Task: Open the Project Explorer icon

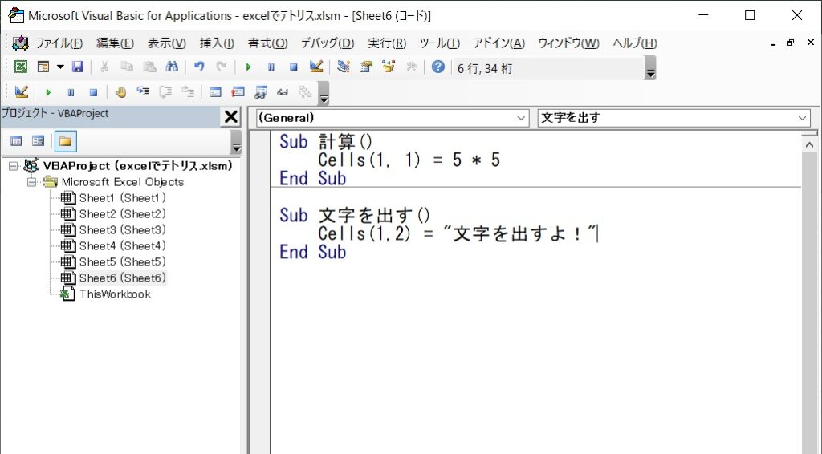Action: 344,67
